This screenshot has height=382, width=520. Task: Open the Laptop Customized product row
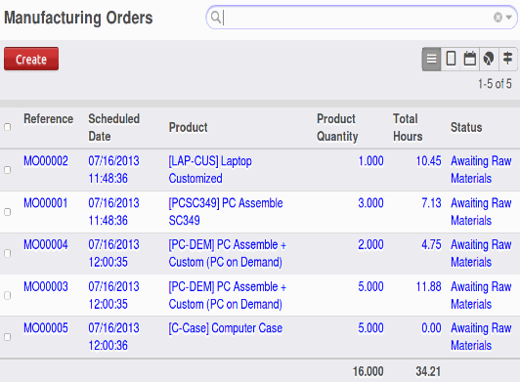click(260, 170)
